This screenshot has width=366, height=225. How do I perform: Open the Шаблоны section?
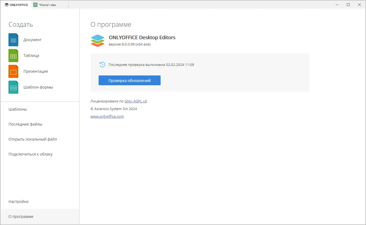[40, 109]
